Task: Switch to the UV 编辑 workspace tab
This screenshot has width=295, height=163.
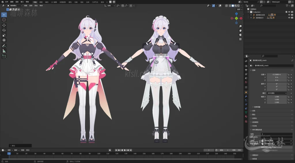Action: tap(54, 2)
